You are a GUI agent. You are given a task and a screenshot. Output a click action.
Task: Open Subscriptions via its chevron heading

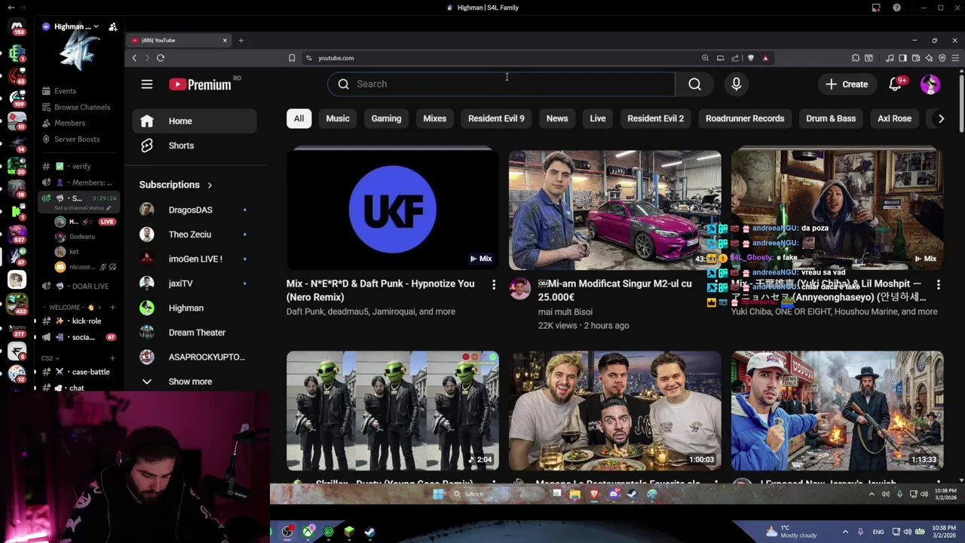(x=176, y=185)
